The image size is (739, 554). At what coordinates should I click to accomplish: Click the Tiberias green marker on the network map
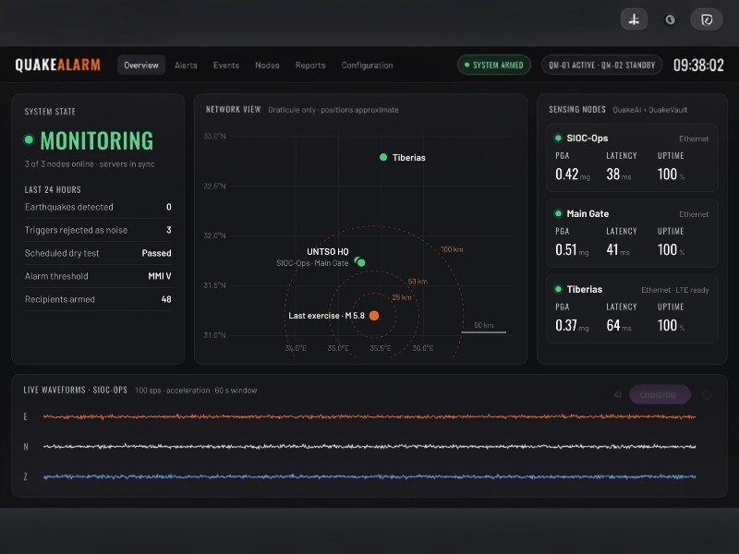point(383,157)
